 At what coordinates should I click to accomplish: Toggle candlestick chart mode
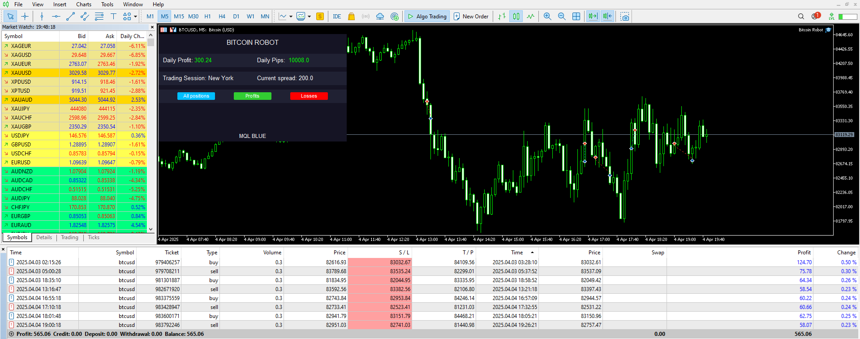[x=516, y=17]
